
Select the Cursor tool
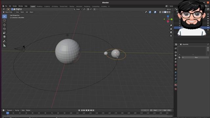[4, 20]
